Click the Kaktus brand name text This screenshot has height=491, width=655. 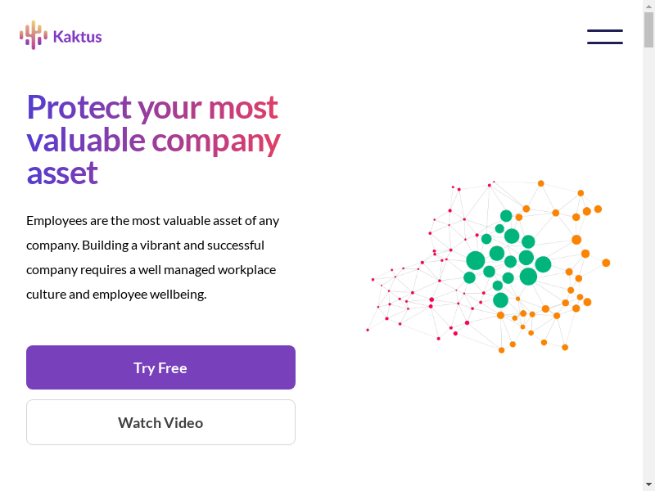point(77,36)
